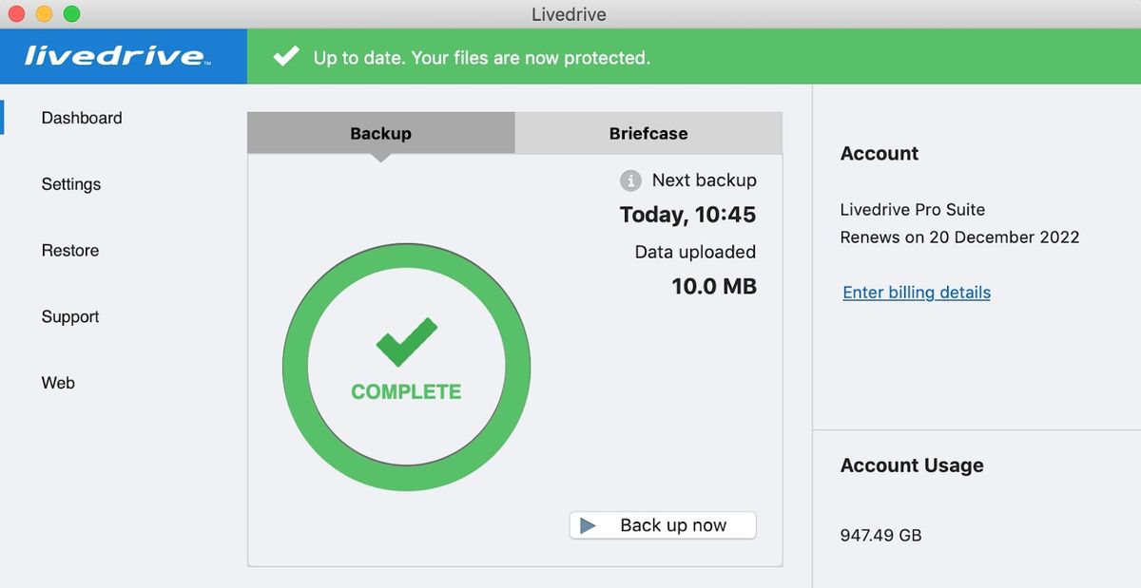This screenshot has width=1141, height=588.
Task: Select Settings in the sidebar
Action: click(71, 184)
